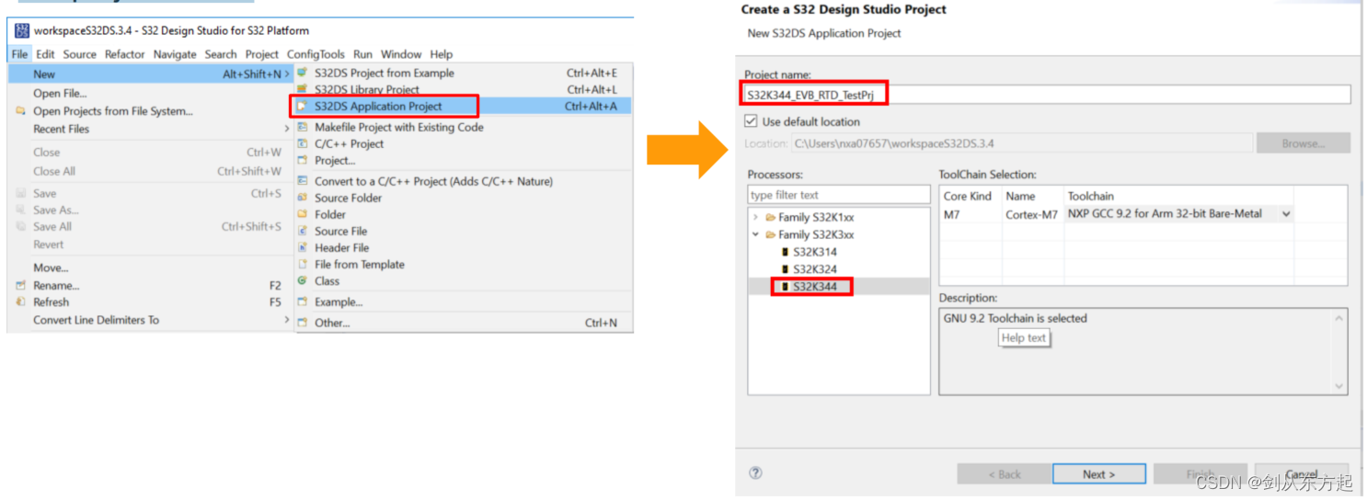Click Makefile Project with Existing Code icon
This screenshot has width=1367, height=500.
(302, 127)
